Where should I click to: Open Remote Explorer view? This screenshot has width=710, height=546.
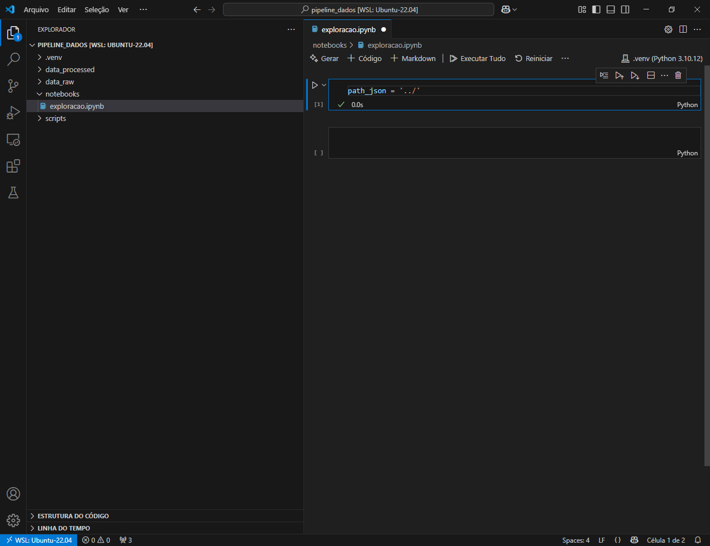[x=13, y=139]
